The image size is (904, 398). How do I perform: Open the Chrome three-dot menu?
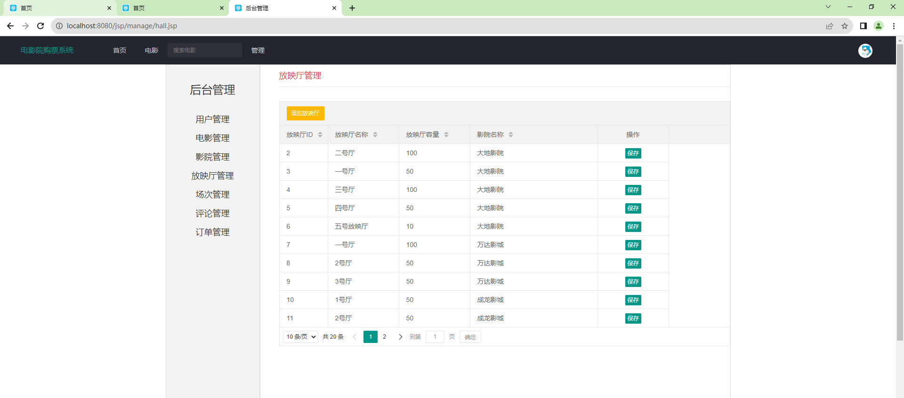pyautogui.click(x=894, y=26)
